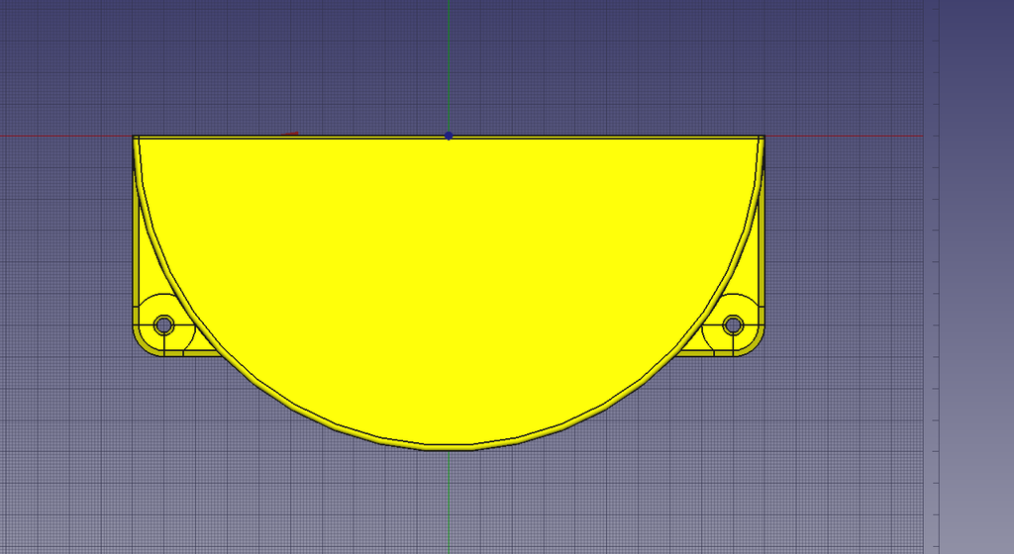Select the left mounting hole circle
Image resolution: width=1014 pixels, height=554 pixels.
click(x=164, y=324)
